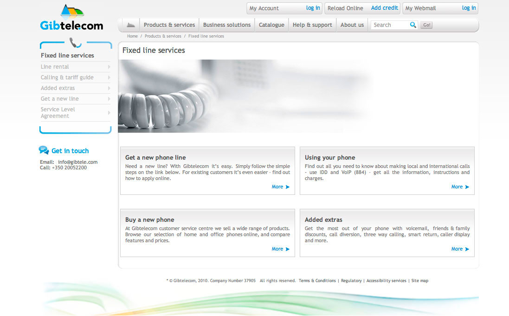Click More under Buy a new phone
This screenshot has width=509, height=316.
click(277, 249)
